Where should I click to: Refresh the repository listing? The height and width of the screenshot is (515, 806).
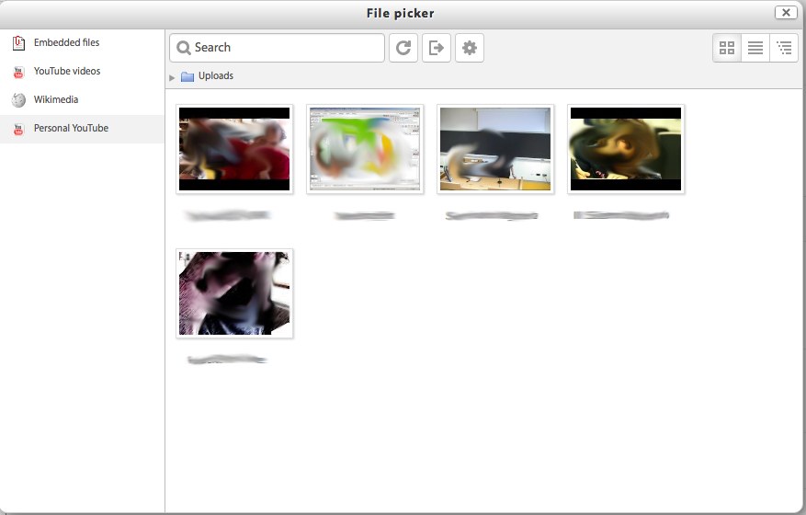tap(403, 48)
